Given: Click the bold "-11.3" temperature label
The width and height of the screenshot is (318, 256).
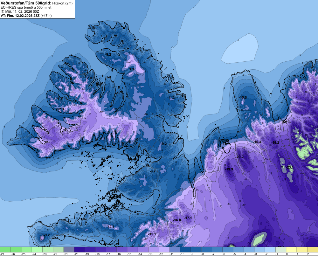Looking at the screenshot, I should tap(171, 98).
